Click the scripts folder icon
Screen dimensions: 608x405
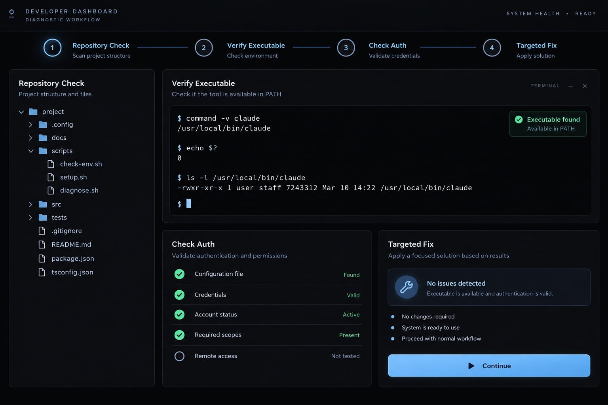[x=43, y=151]
